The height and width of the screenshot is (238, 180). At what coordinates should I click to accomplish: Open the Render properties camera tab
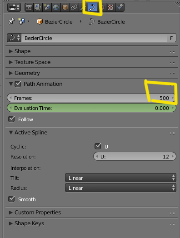click(x=29, y=7)
